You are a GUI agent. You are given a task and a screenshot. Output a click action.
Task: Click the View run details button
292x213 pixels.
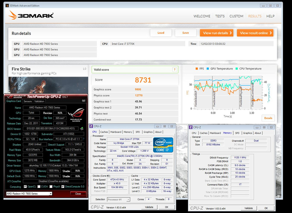[216, 33]
